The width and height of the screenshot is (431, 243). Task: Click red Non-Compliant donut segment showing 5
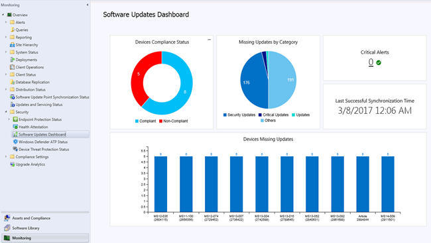pos(139,74)
